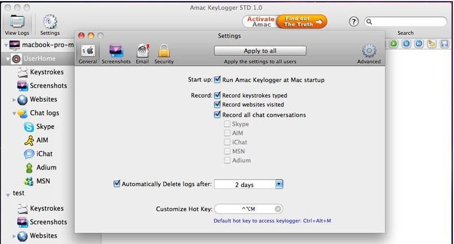Click the Websites globe icon under UserHome
This screenshot has height=244, width=454.
(22, 100)
